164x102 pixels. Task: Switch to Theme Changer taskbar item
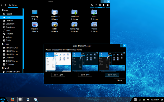[x=35, y=99]
